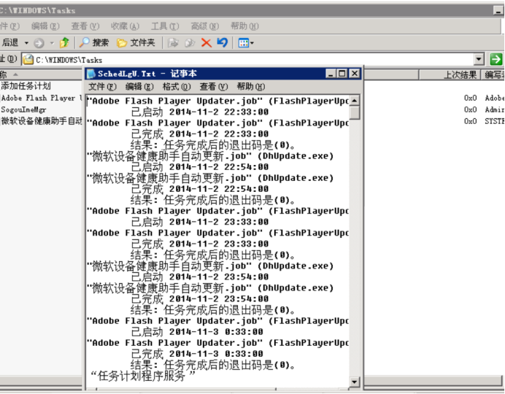Click Notepad vertical scrollbar down arrow
The image size is (505, 394).
pyautogui.click(x=354, y=382)
